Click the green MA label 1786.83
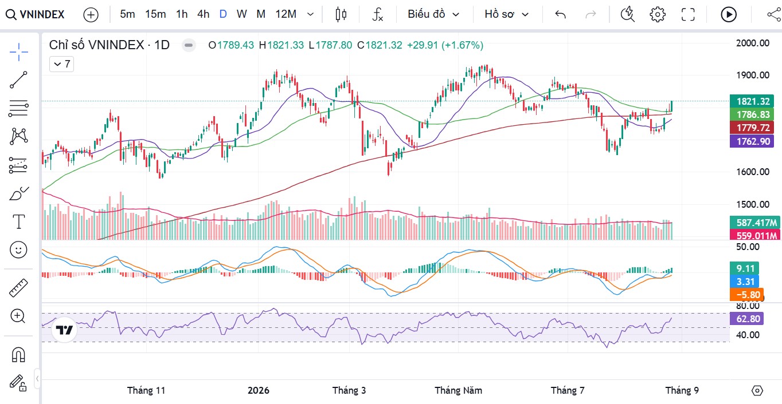The height and width of the screenshot is (404, 782). [x=753, y=114]
